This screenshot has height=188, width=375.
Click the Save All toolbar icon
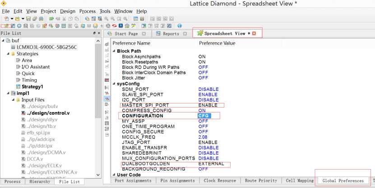pos(35,19)
